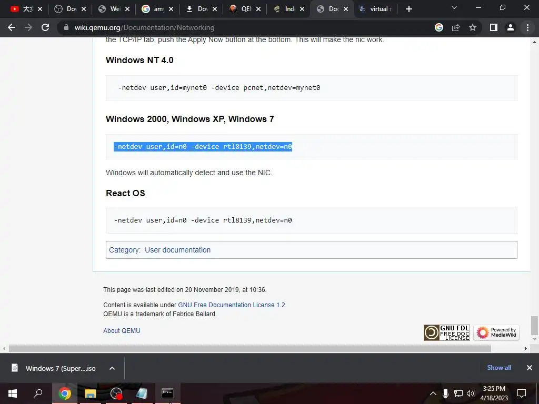Image resolution: width=539 pixels, height=404 pixels.
Task: Click the horizontal scrollbar thumb
Action: pyautogui.click(x=249, y=348)
